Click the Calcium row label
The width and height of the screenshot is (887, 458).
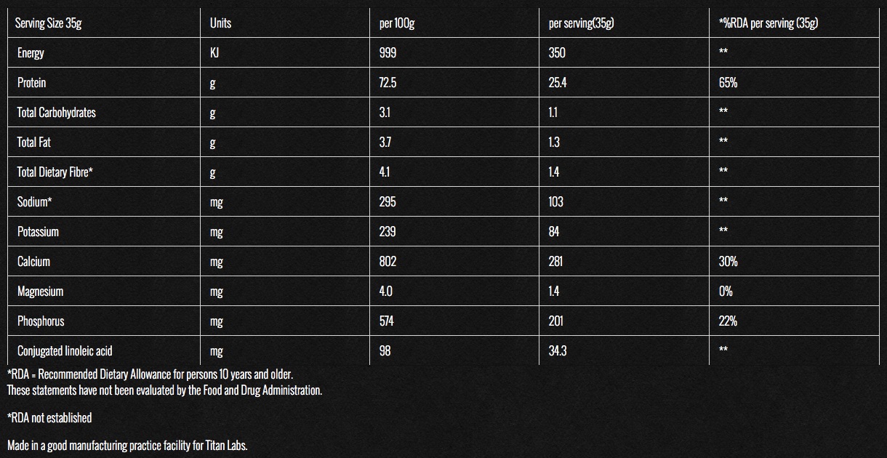point(33,262)
